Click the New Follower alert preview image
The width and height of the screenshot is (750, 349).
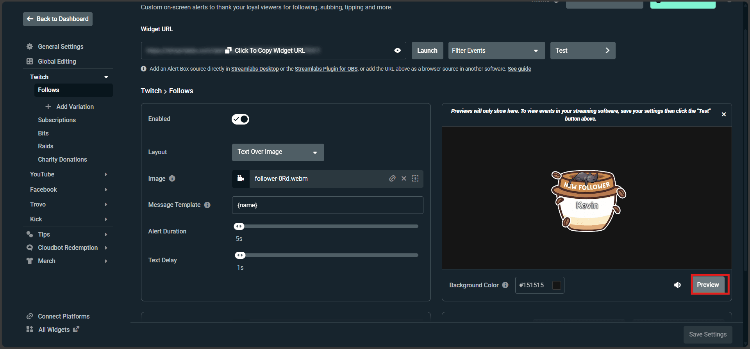click(x=588, y=201)
